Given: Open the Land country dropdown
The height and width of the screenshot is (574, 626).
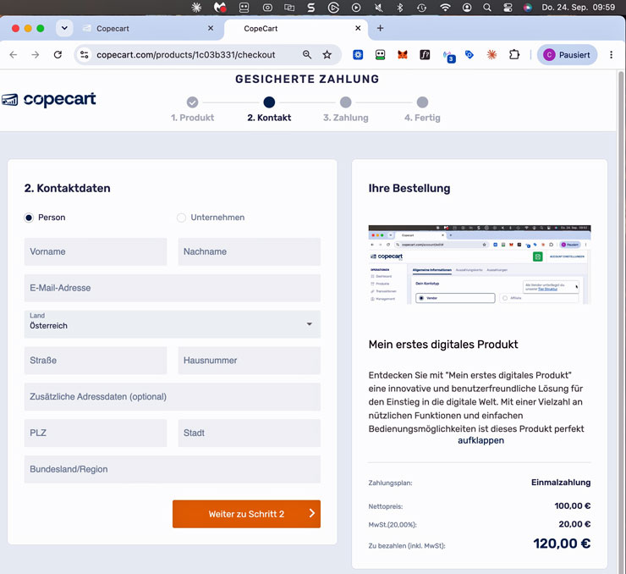Looking at the screenshot, I should [172, 324].
